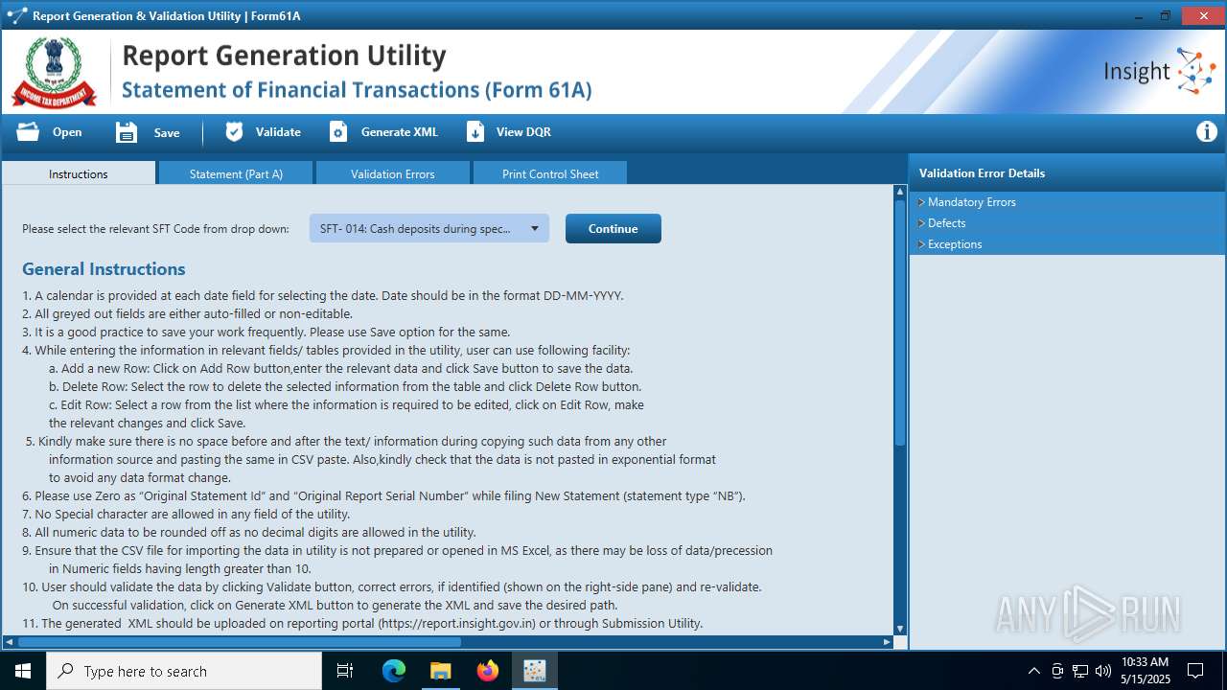Open the notification center icon
This screenshot has height=690, width=1227.
[x=1195, y=671]
